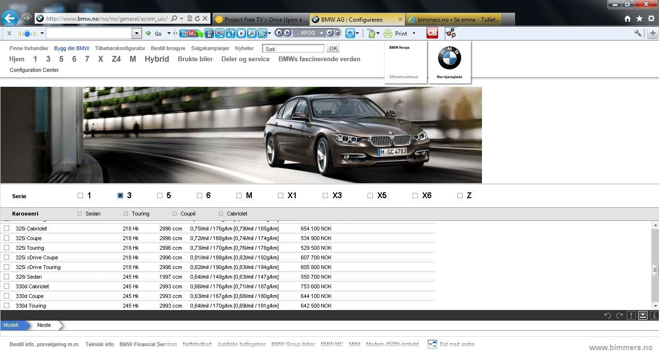
Task: Click the BMW logo roundel
Action: pos(450,58)
